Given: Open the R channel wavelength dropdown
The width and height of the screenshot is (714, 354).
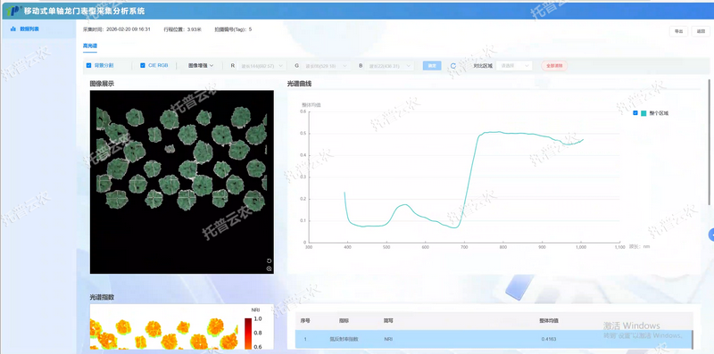Looking at the screenshot, I should click(261, 66).
